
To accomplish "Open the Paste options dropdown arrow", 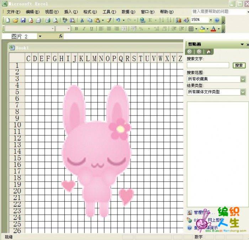I will coord(103,20).
